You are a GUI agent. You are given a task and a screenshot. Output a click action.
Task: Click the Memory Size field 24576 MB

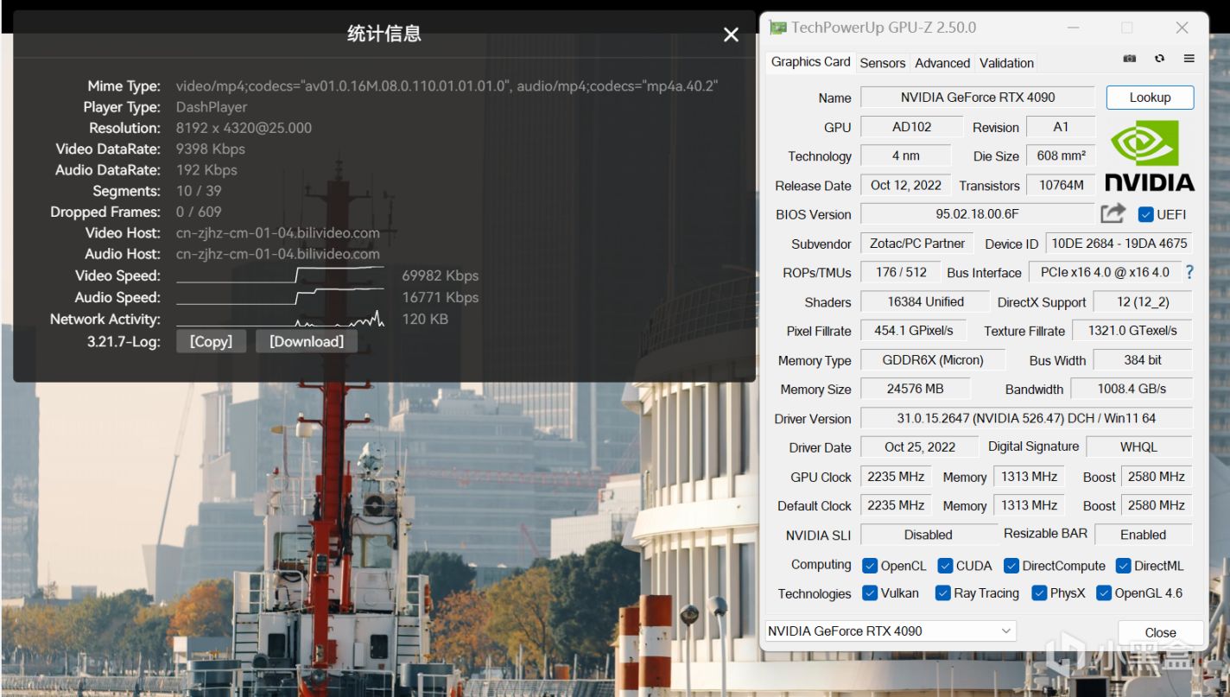(916, 390)
